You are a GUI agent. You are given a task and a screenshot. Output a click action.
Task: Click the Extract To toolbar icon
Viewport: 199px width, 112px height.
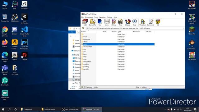(93, 22)
